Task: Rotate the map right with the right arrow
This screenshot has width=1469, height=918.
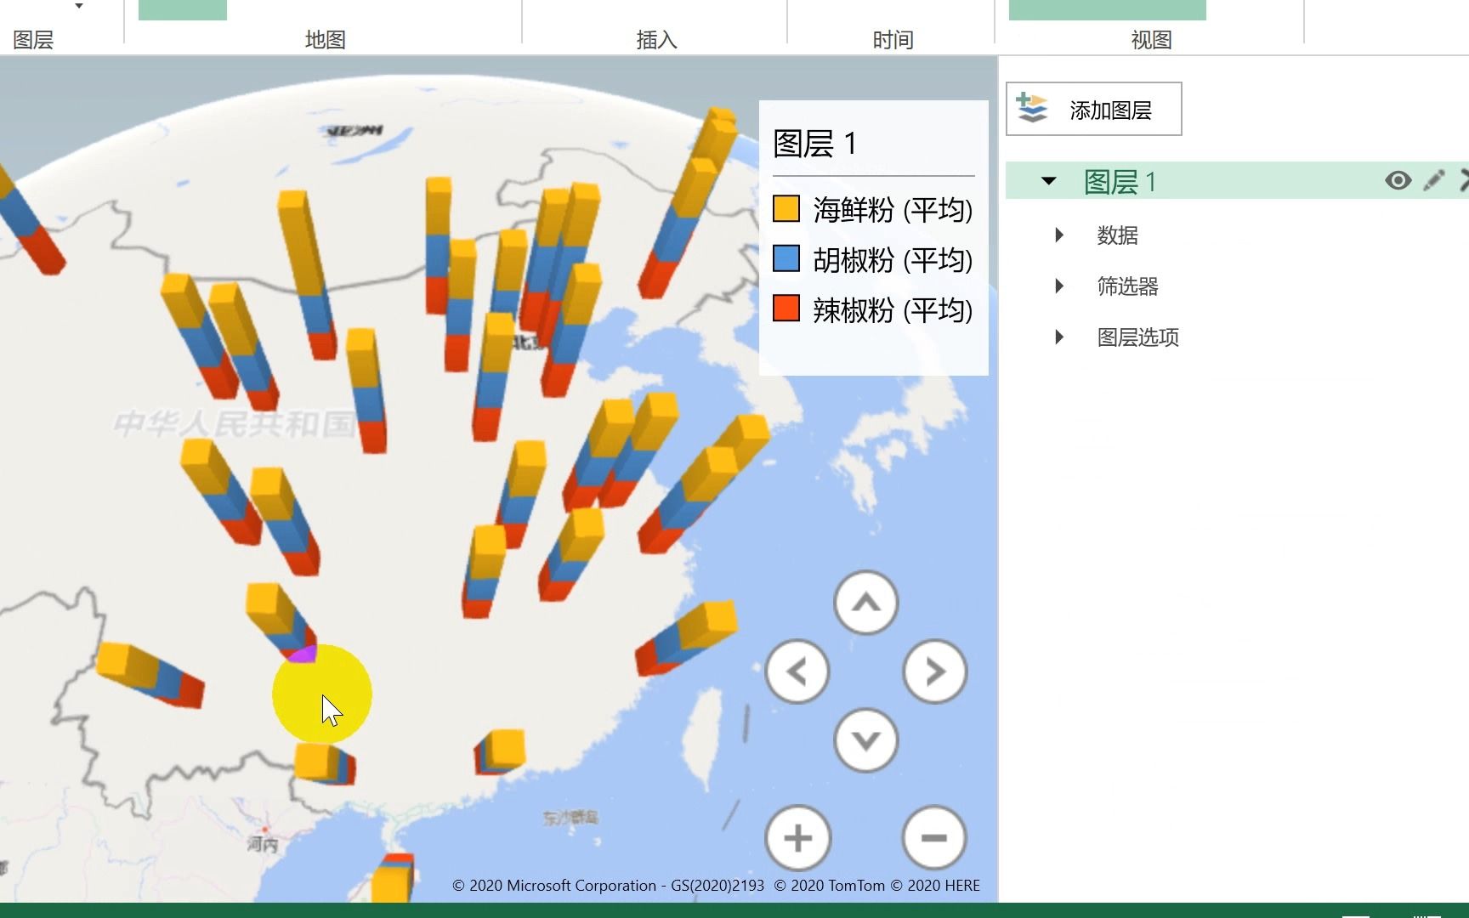Action: pyautogui.click(x=934, y=671)
